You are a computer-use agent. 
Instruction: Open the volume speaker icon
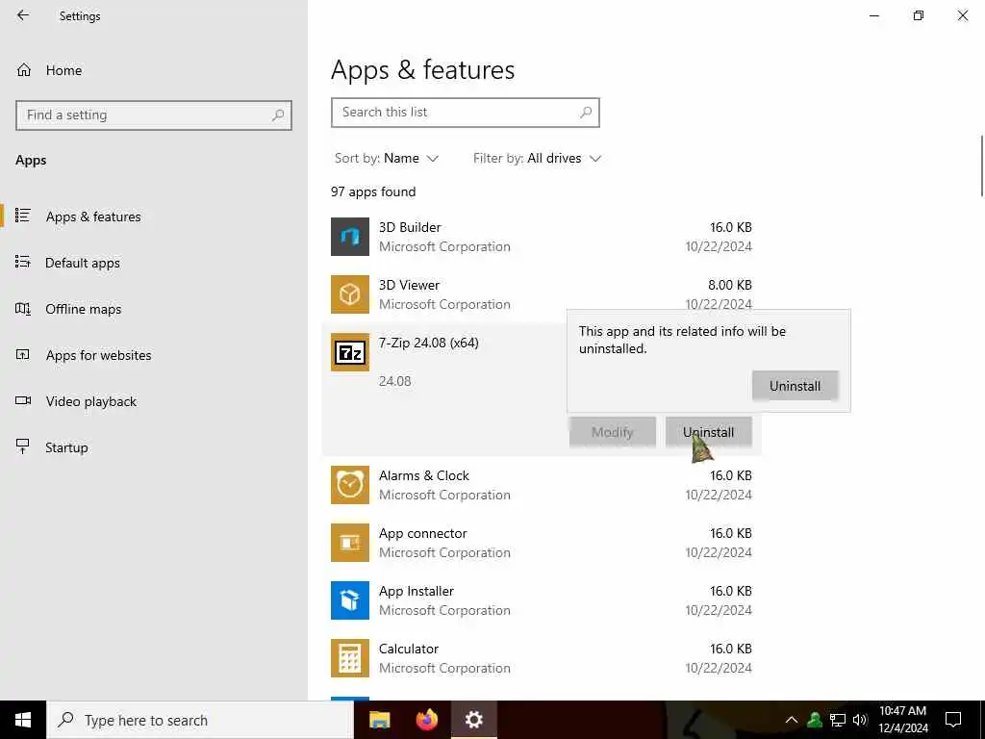coord(860,720)
